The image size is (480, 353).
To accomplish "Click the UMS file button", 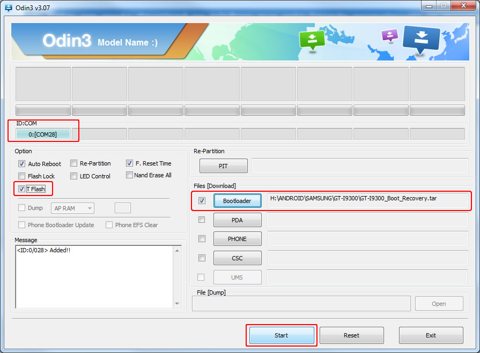I will click(x=237, y=277).
